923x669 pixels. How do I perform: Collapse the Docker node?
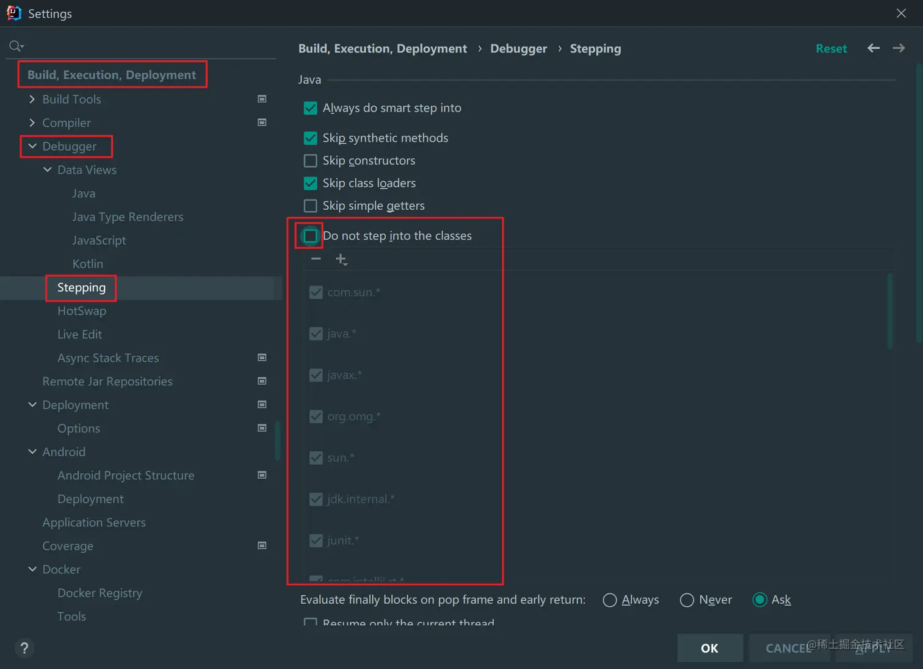pyautogui.click(x=32, y=570)
